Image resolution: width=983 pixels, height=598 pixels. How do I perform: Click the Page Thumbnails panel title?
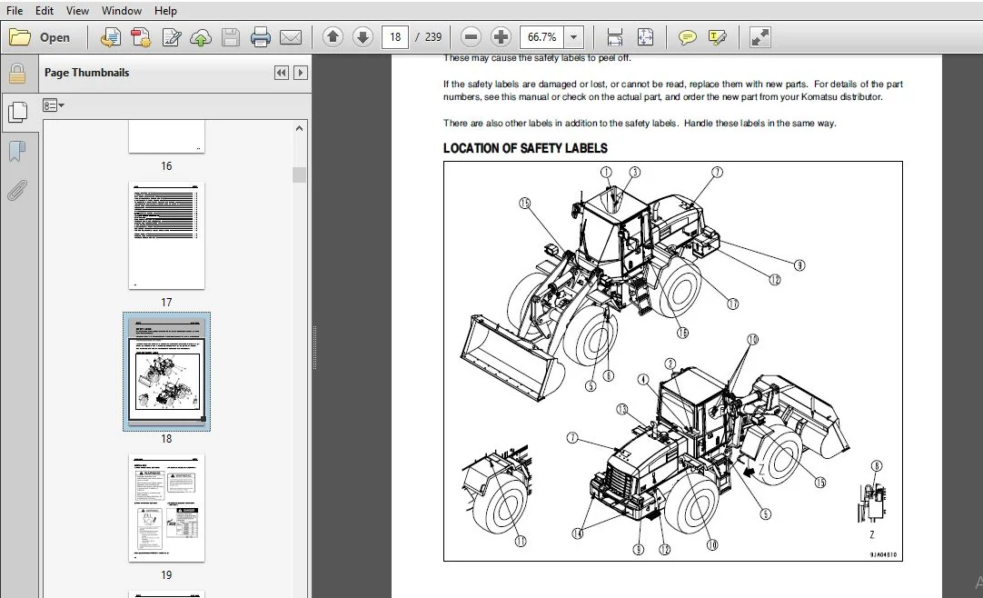[x=86, y=73]
